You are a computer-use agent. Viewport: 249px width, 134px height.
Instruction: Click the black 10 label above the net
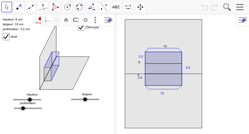tap(165, 46)
